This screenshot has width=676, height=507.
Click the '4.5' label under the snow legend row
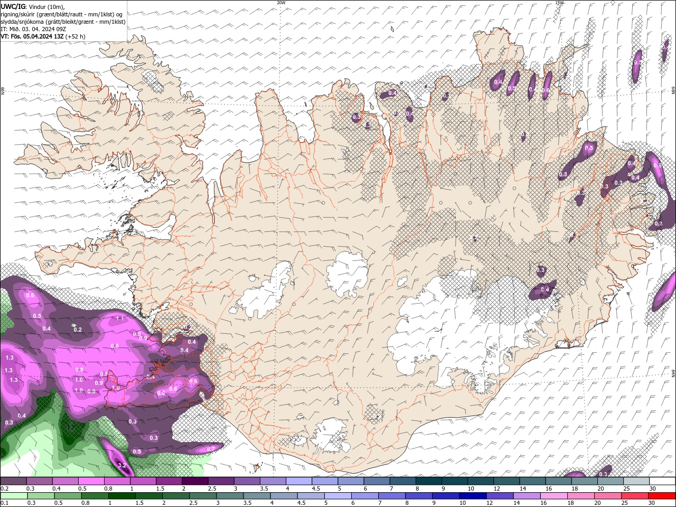pos(316,489)
